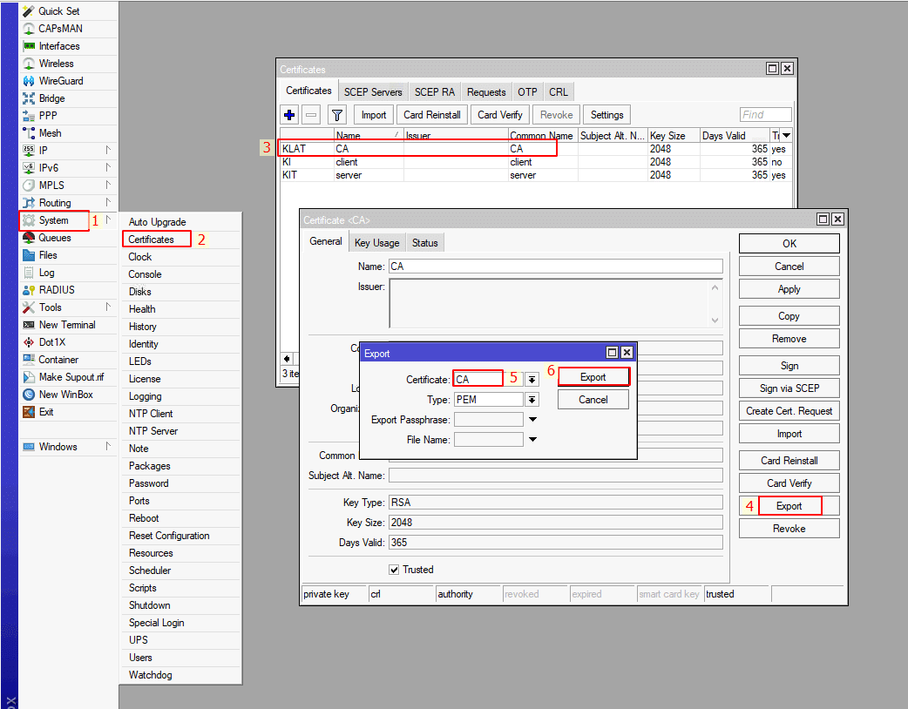Open the Certificate dropdown in Export dialog
The width and height of the screenshot is (908, 709).
(532, 380)
